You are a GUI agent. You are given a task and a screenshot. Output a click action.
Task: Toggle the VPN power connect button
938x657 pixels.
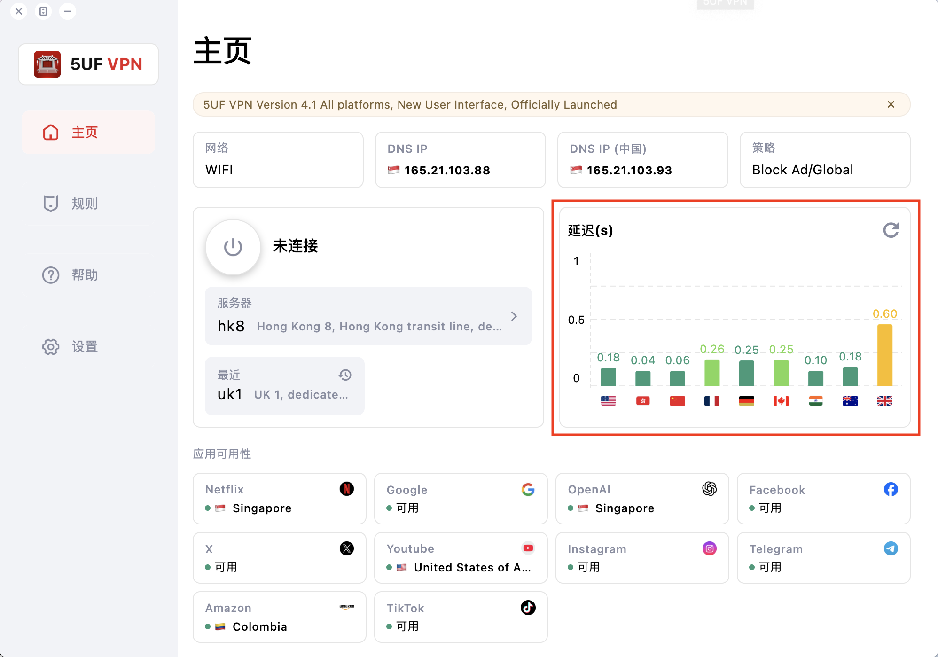(233, 247)
